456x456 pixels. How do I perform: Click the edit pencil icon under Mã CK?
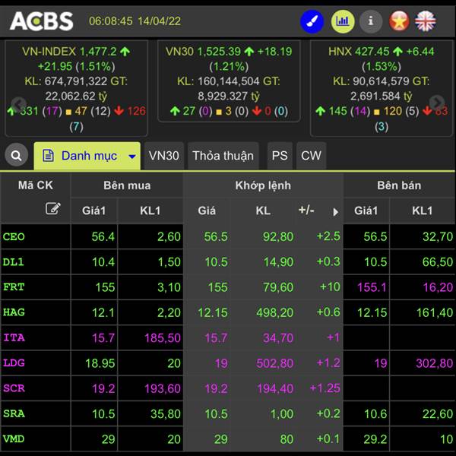pyautogui.click(x=52, y=208)
